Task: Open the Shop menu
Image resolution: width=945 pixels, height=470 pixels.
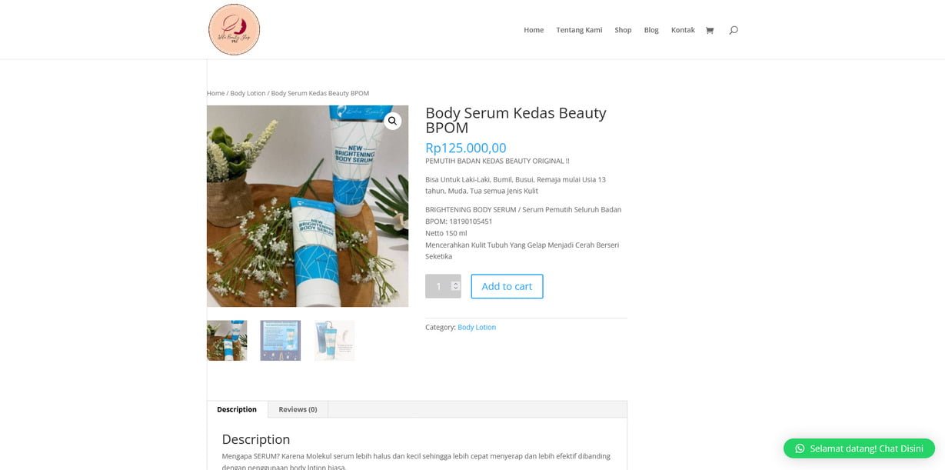Action: [x=623, y=30]
